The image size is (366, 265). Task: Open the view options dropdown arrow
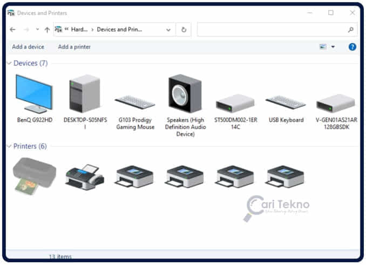pyautogui.click(x=333, y=47)
